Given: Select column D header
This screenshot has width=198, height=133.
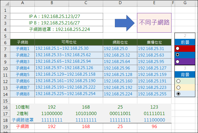Looking at the screenshot, I should pos(120,3).
